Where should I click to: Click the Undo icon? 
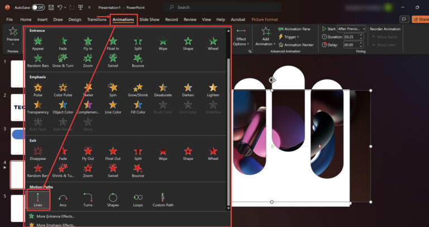(x=60, y=8)
